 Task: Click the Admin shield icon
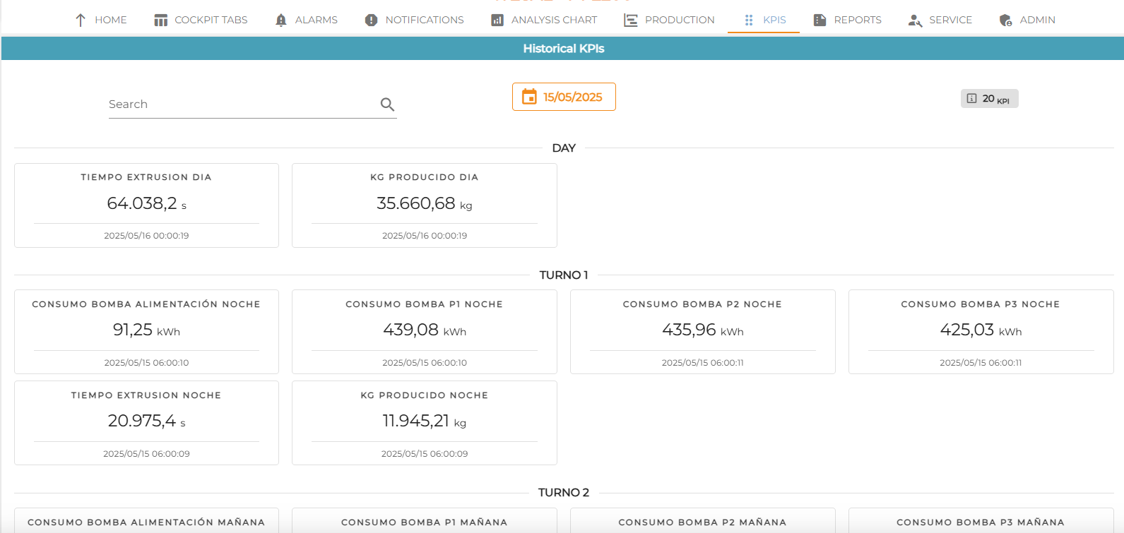point(1005,20)
